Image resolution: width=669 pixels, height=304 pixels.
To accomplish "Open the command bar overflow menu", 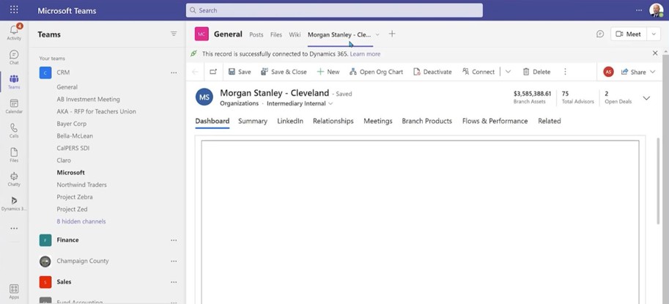I will (566, 72).
